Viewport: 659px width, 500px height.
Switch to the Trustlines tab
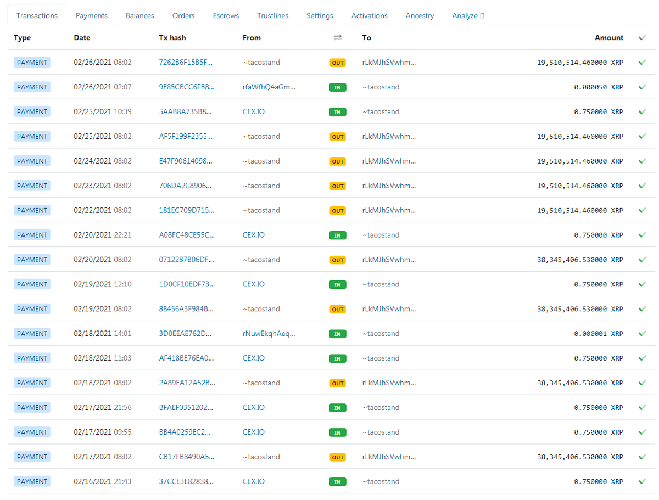click(272, 15)
